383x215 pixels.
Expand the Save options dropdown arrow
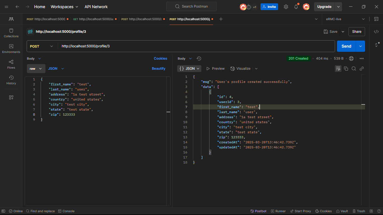(x=343, y=32)
